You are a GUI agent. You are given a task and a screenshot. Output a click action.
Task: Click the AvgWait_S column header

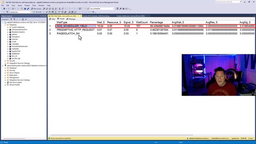178,22
